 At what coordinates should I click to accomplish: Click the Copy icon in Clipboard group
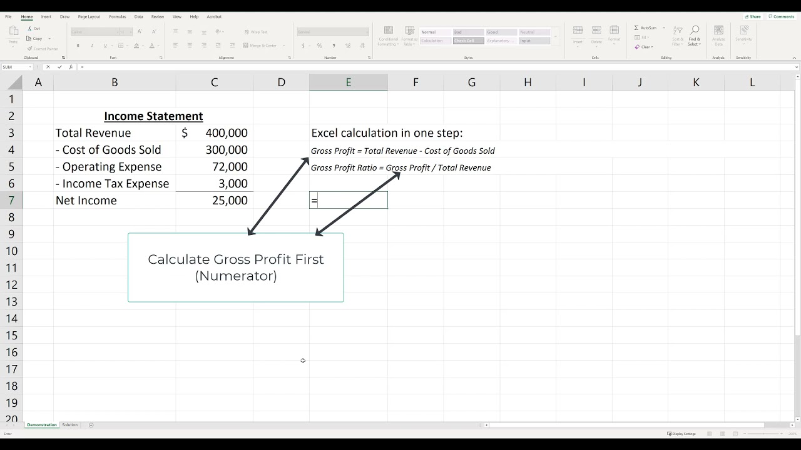(29, 39)
